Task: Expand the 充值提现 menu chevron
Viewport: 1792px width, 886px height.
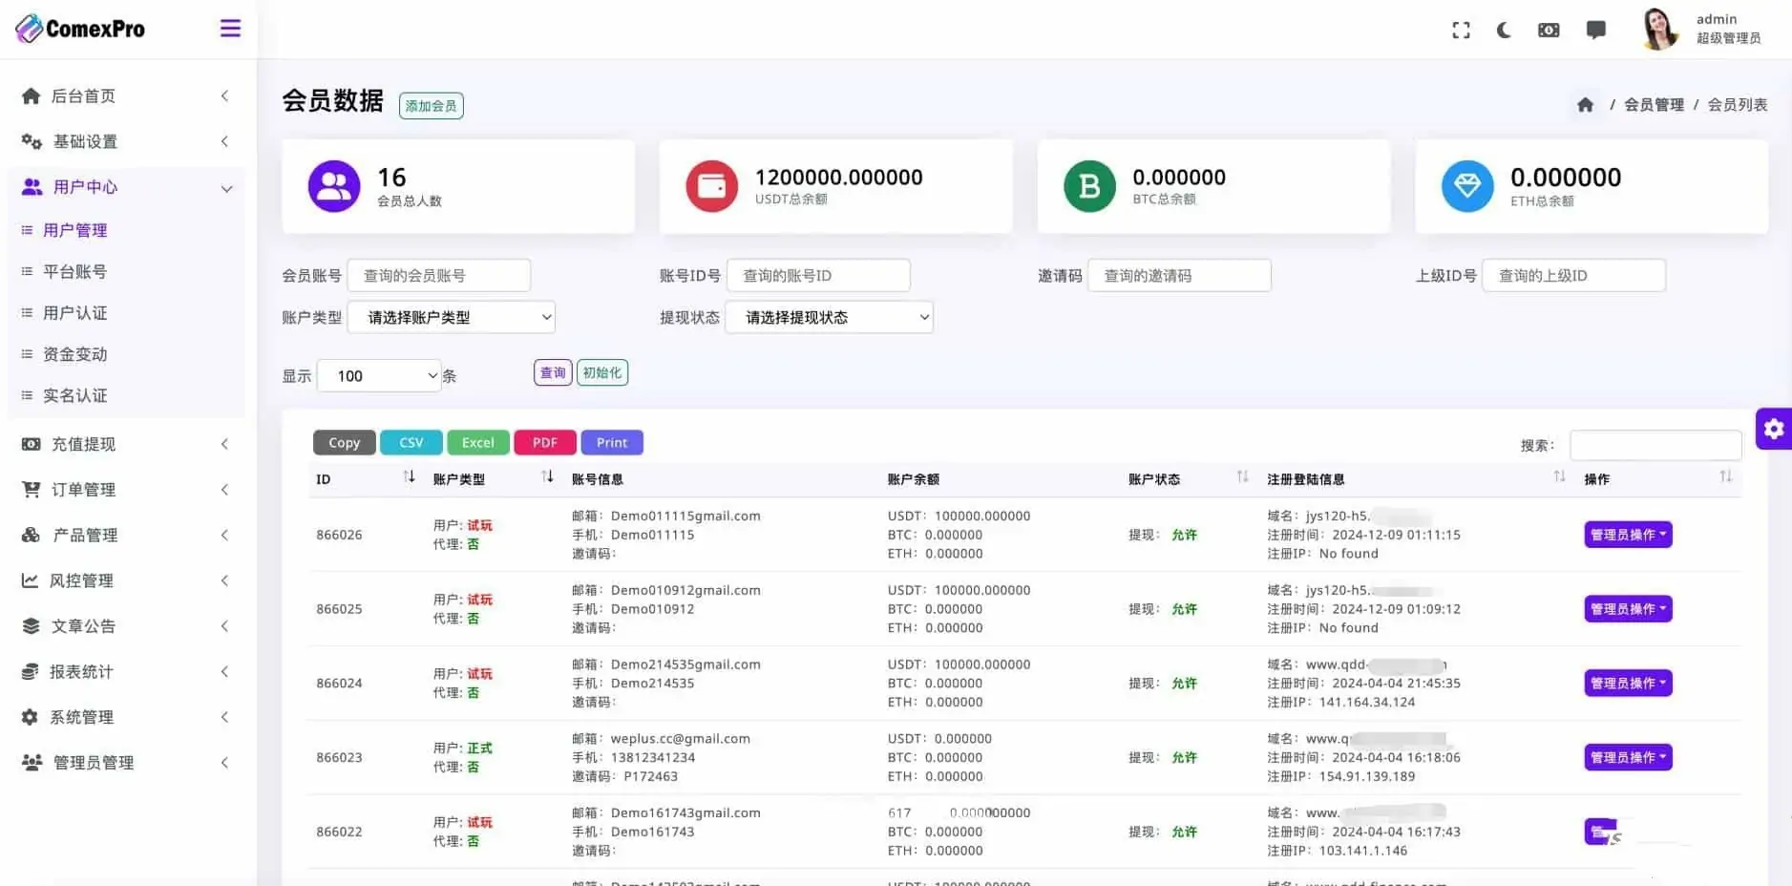Action: 225,444
